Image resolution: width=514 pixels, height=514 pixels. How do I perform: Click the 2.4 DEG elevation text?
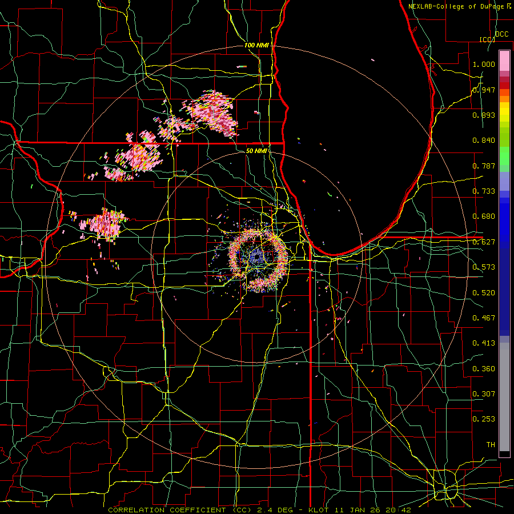(x=275, y=510)
